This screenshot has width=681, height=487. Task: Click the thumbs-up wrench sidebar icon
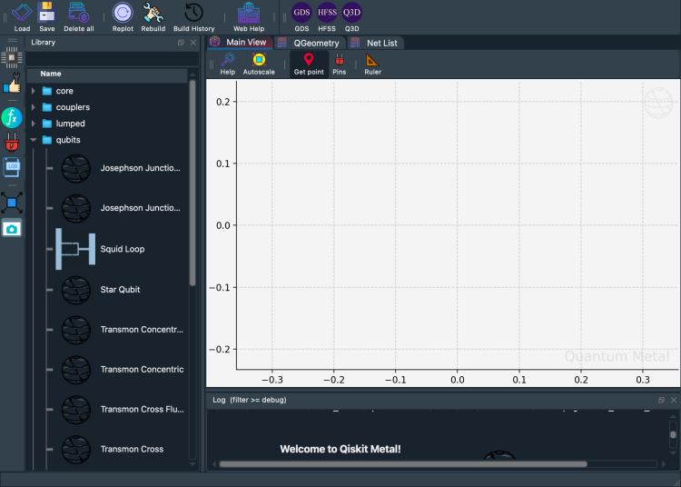[12, 83]
